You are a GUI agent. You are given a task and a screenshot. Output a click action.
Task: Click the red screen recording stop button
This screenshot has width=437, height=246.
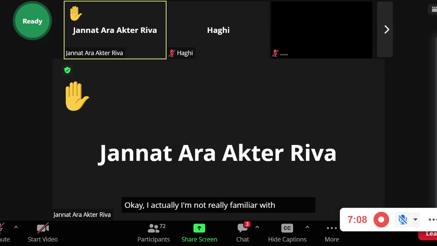pos(381,220)
